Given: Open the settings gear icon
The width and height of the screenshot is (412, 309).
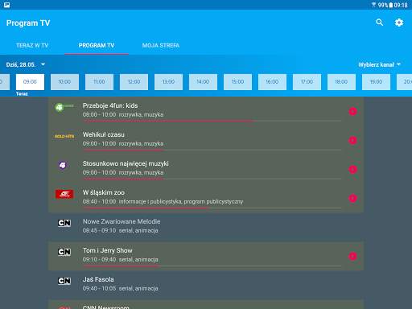Looking at the screenshot, I should click(x=399, y=23).
